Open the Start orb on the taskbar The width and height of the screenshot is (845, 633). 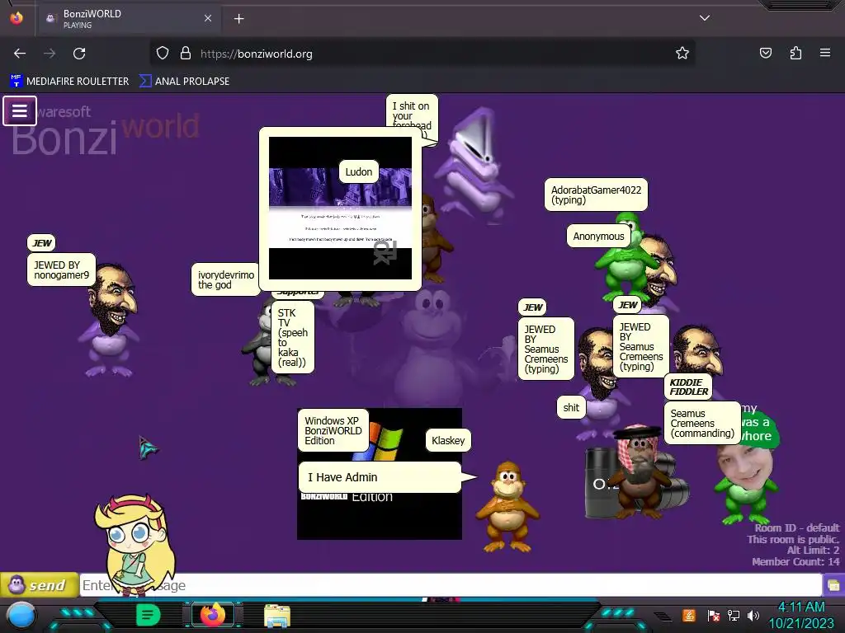click(x=21, y=616)
